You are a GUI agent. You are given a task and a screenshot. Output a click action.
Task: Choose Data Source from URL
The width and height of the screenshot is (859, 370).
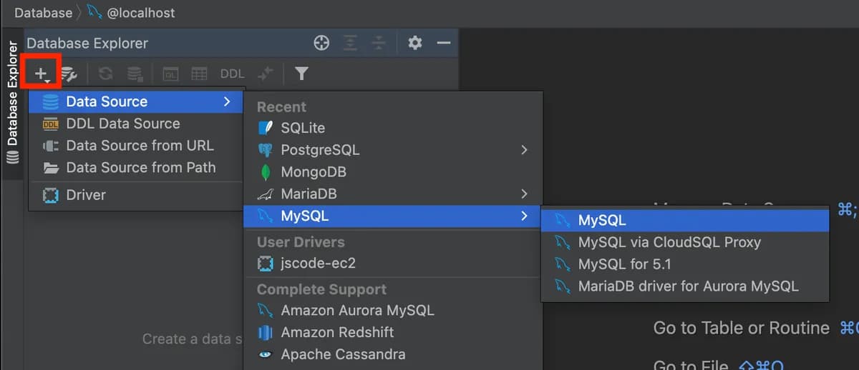tap(136, 146)
